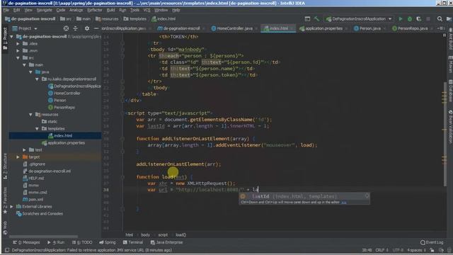Open the Project tool window side tab
Viewport: 453px width, 255px height.
5,38
